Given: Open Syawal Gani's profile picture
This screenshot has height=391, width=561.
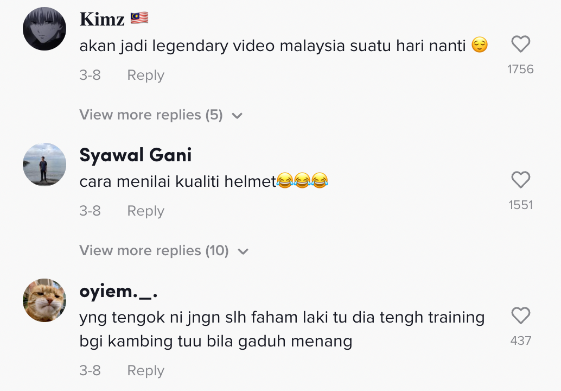Looking at the screenshot, I should 44,165.
